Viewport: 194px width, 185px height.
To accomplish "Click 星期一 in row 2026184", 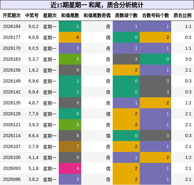I will pos(50,27).
